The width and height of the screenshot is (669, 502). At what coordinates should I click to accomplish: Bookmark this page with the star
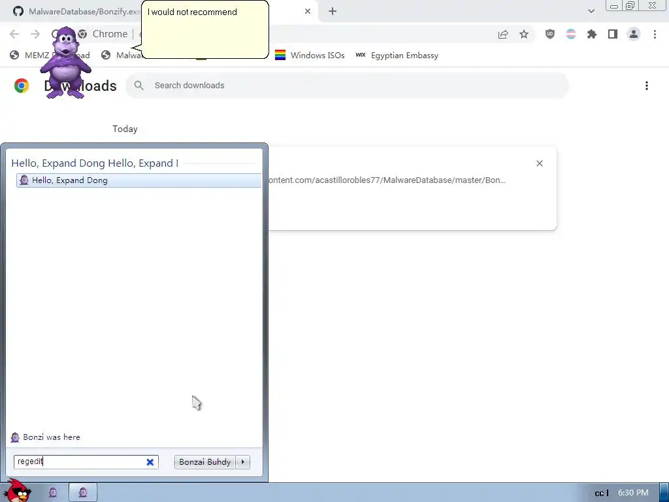click(524, 34)
